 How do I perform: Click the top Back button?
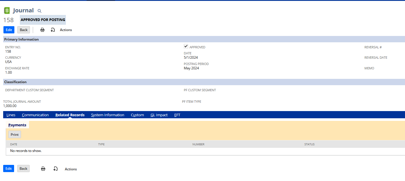24,30
